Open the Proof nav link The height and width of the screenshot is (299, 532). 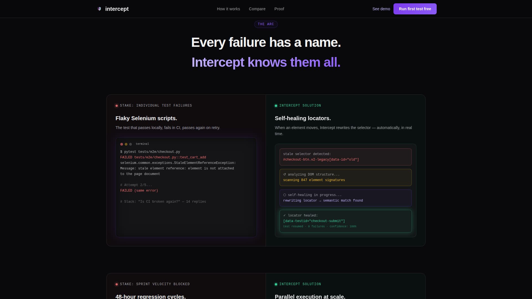pos(279,9)
